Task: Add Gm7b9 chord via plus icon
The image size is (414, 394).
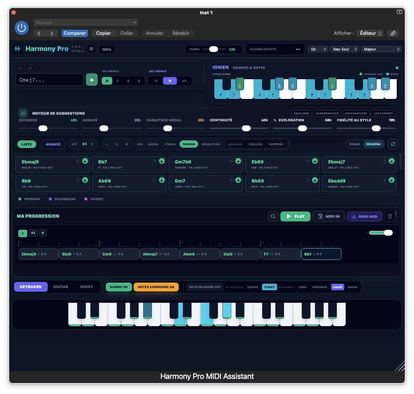Action: [238, 161]
